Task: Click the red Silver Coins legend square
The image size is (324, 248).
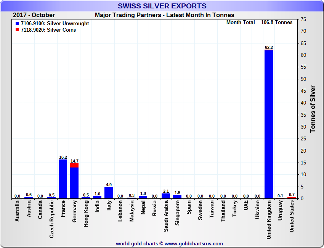Action: (x=17, y=30)
